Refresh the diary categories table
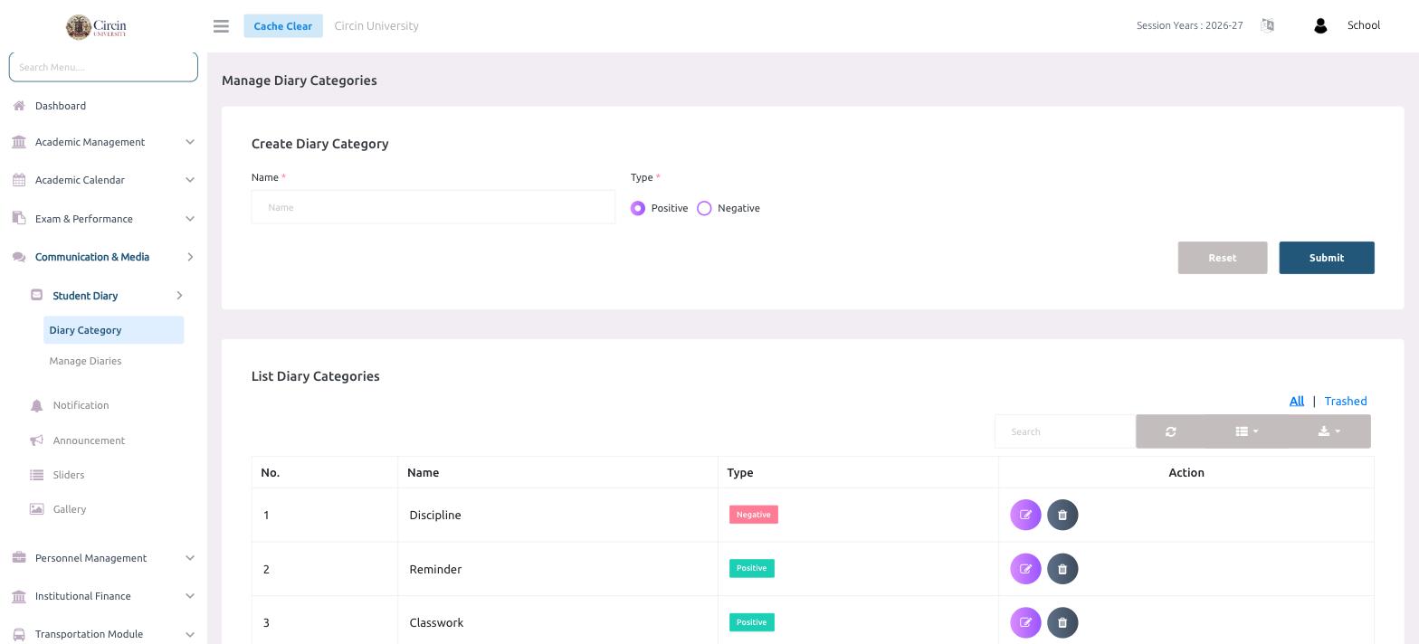 (x=1170, y=431)
